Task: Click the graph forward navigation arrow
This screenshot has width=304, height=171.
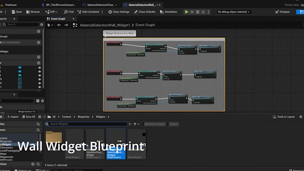Action: click(66, 25)
